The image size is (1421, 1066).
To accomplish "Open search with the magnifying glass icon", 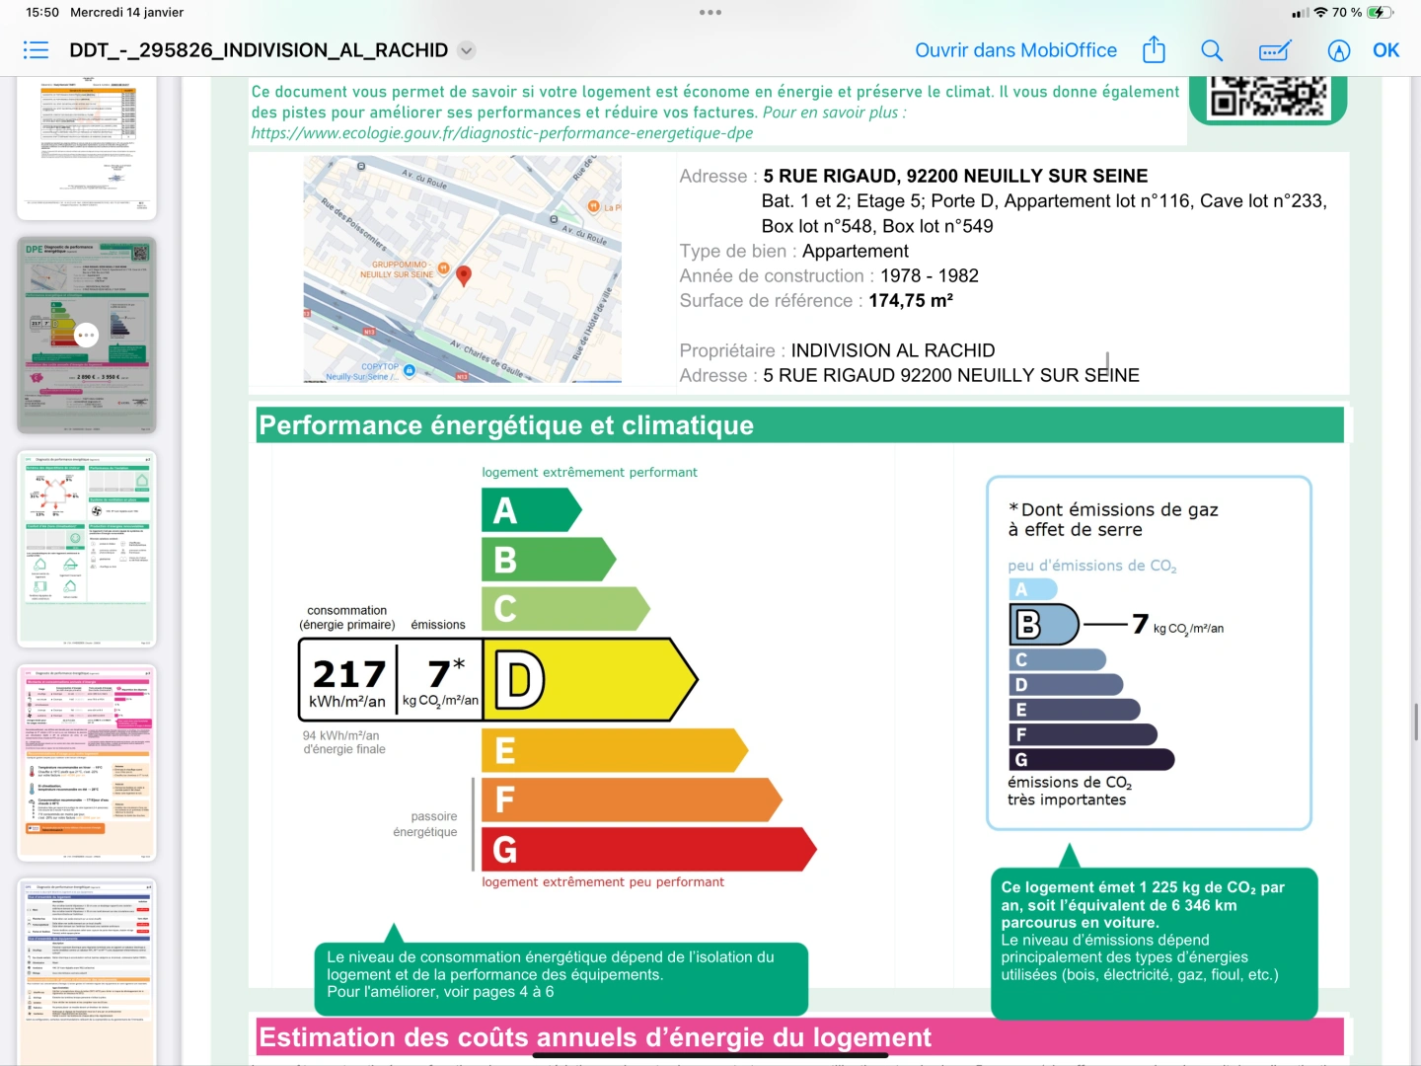I will [x=1212, y=50].
